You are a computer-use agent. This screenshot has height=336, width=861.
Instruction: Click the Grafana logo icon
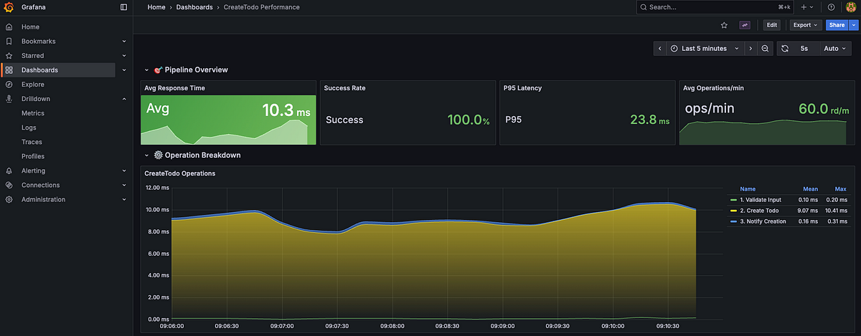9,7
